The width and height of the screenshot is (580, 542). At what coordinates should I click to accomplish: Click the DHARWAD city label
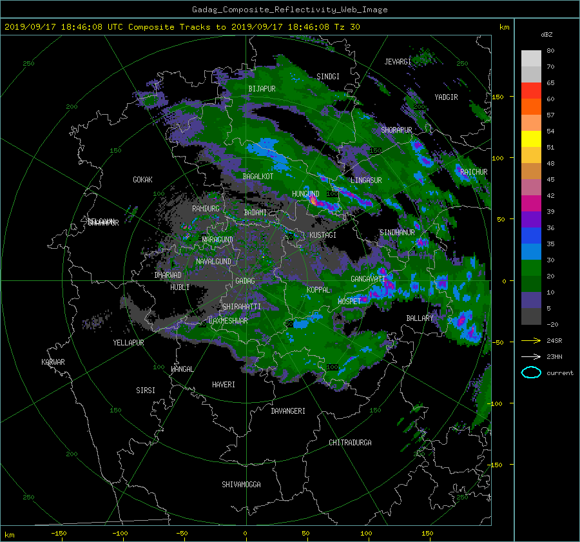coord(168,275)
